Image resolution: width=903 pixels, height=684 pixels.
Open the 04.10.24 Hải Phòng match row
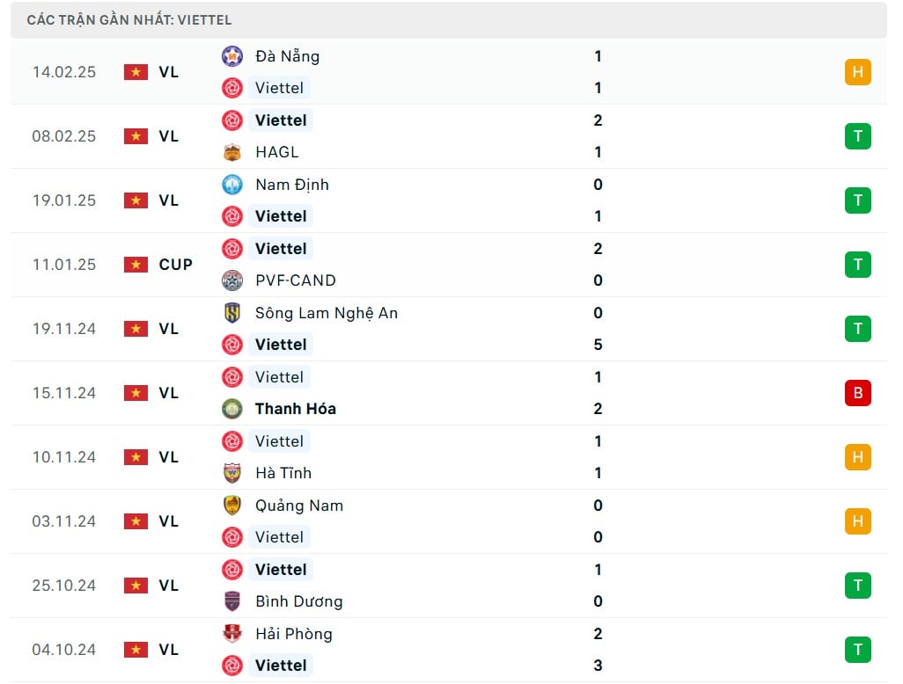pos(449,650)
